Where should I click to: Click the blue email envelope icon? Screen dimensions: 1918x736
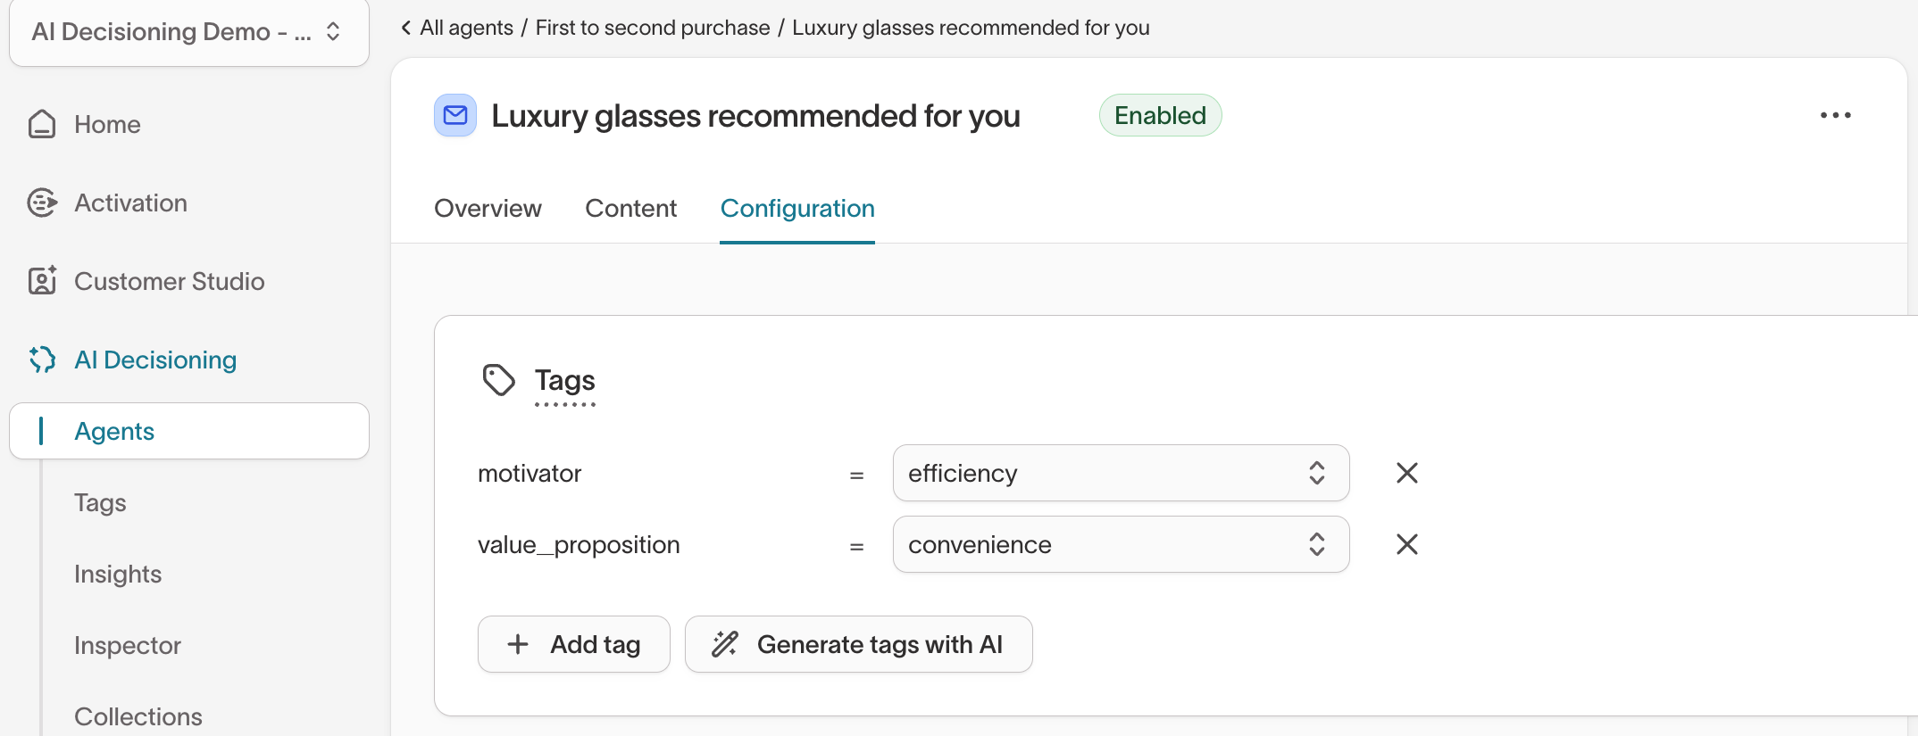(455, 115)
